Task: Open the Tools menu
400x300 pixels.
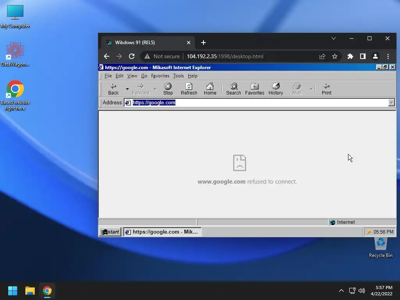Action: (178, 76)
